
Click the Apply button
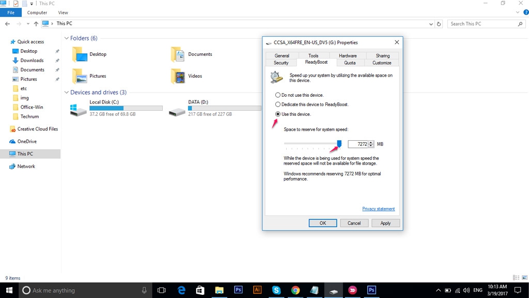click(x=385, y=223)
